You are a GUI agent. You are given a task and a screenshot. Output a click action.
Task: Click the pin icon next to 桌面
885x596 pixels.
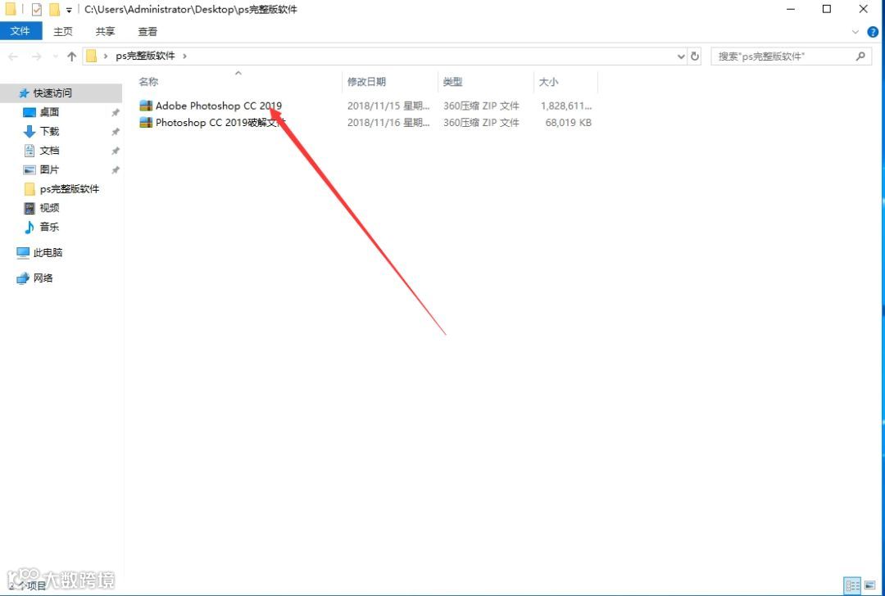pos(116,113)
